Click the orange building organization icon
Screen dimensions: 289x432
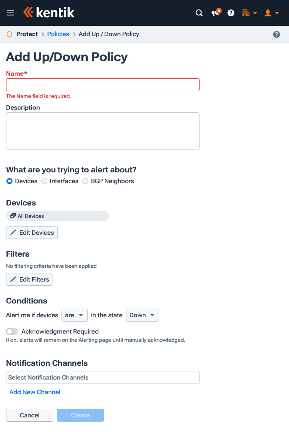click(246, 13)
